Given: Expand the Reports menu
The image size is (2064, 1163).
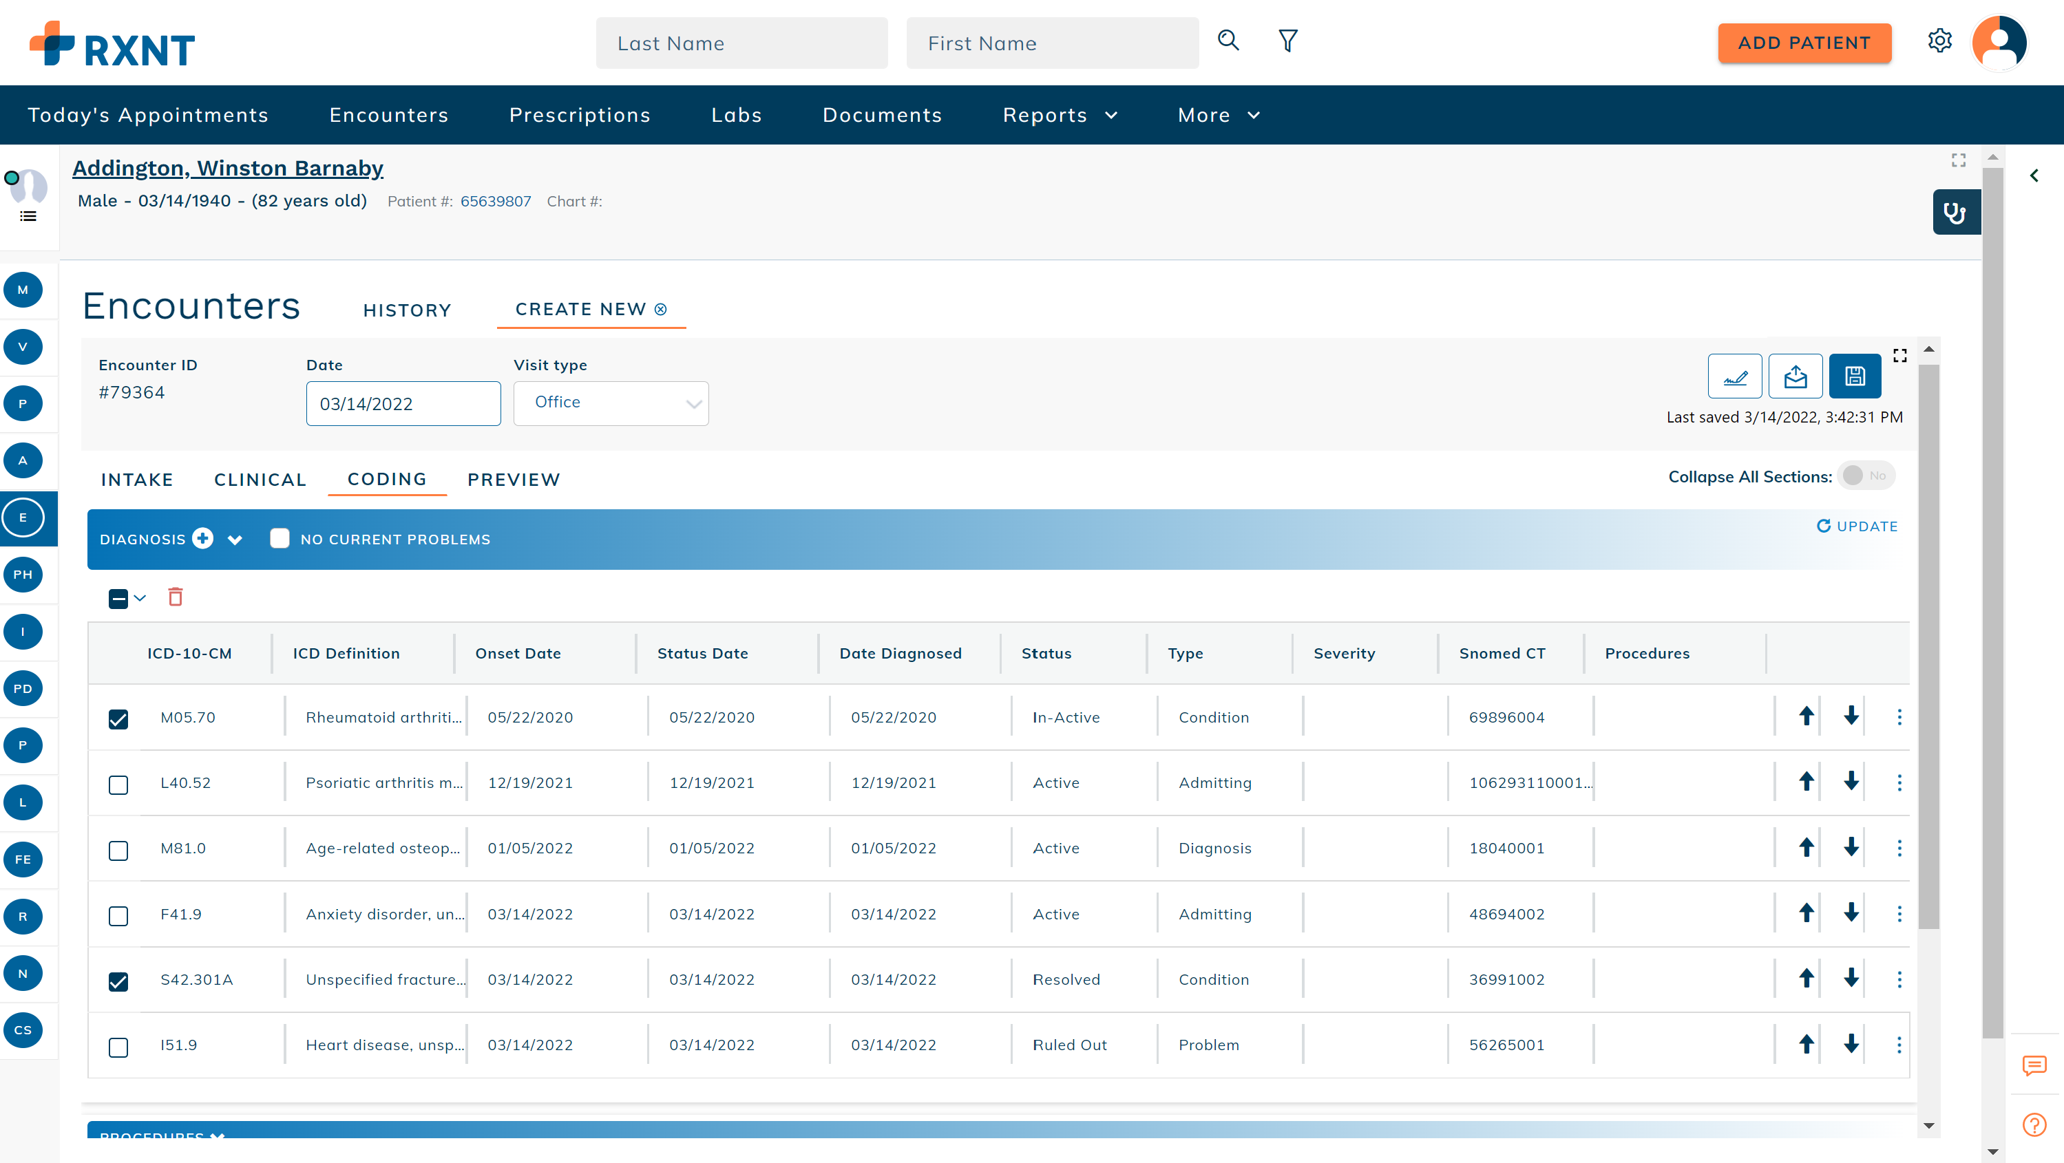Looking at the screenshot, I should pos(1060,114).
